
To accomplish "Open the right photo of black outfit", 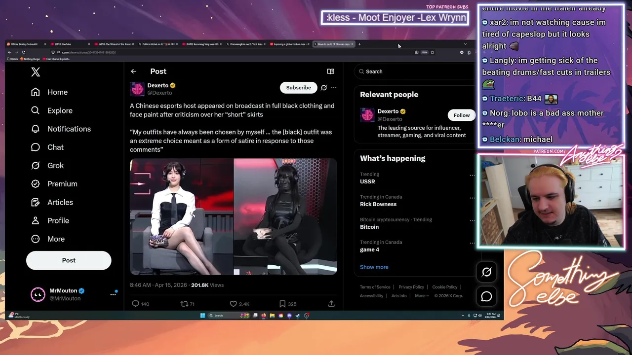I will 285,216.
